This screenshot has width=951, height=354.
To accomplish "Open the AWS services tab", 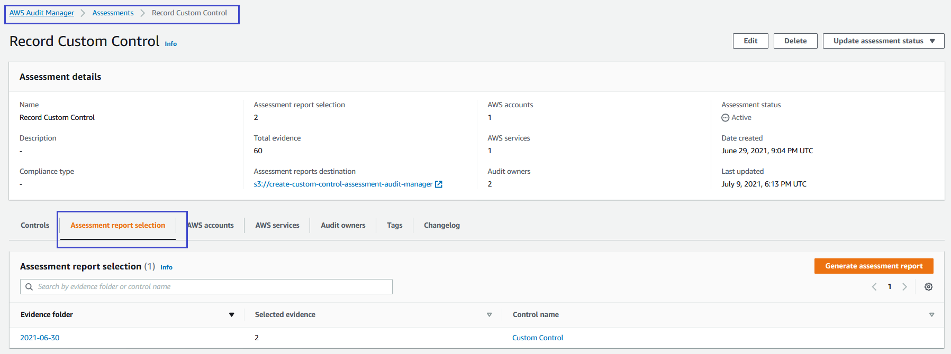I will 277,226.
